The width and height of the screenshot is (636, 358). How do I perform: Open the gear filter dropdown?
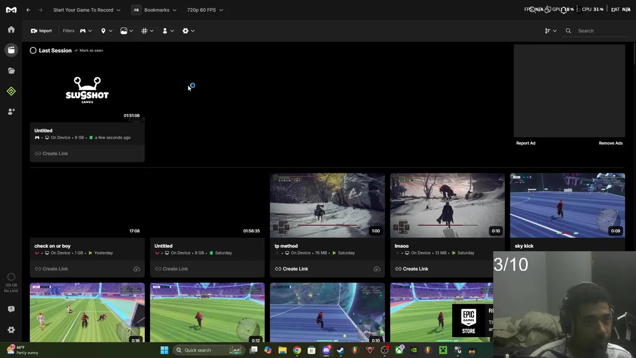point(188,31)
